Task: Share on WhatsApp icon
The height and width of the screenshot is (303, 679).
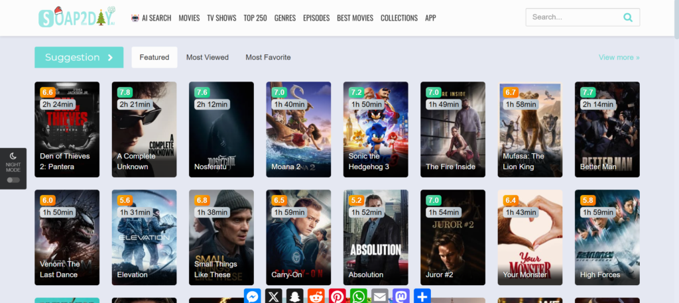Action: click(x=358, y=296)
